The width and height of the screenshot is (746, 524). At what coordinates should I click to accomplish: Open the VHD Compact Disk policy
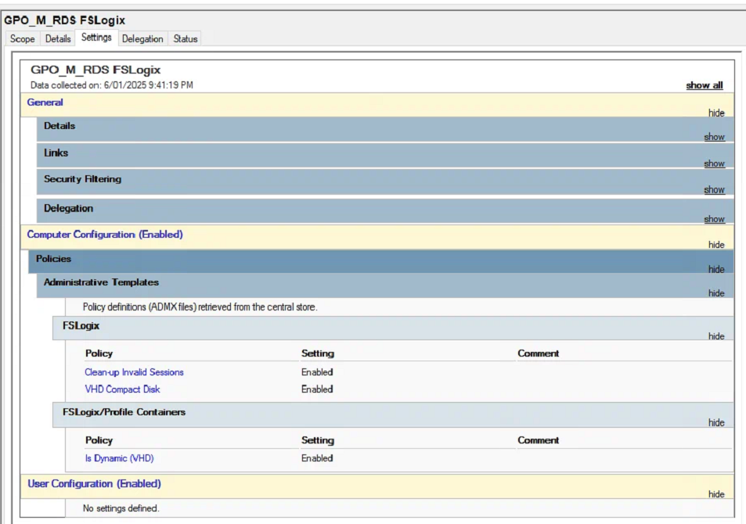click(x=122, y=389)
